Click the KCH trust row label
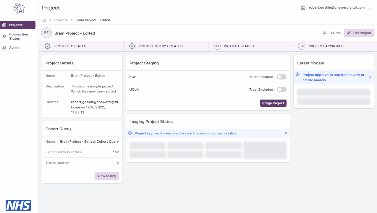This screenshot has width=377, height=213. pyautogui.click(x=133, y=77)
